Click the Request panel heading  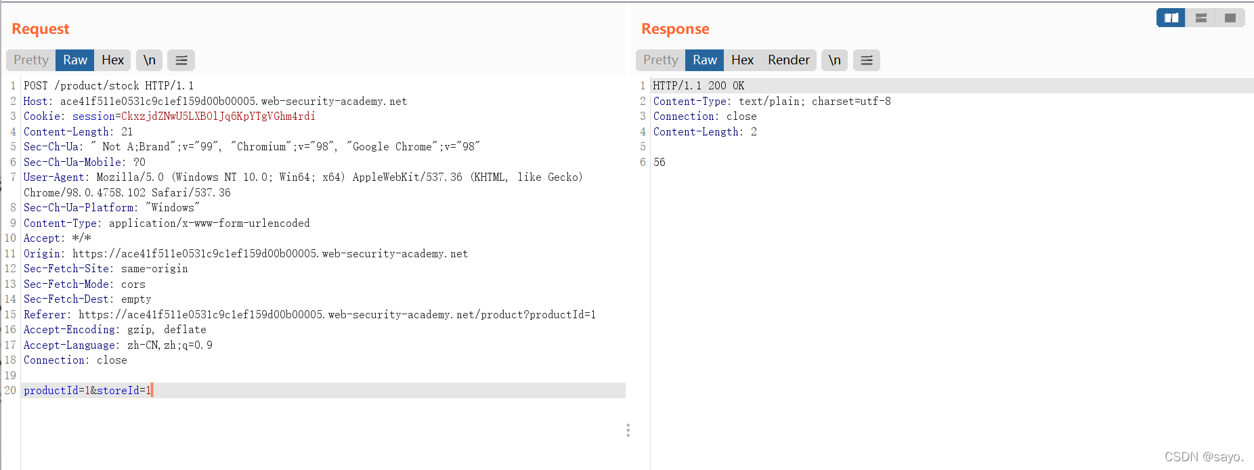point(41,29)
